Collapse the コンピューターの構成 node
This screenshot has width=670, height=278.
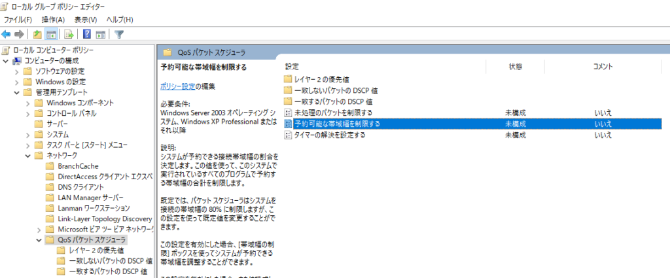[x=5, y=61]
